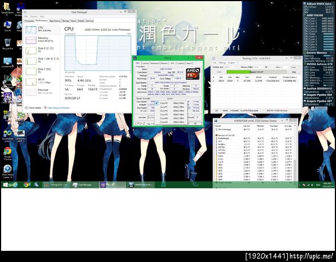The width and height of the screenshot is (336, 262).
Task: Click the volume icon in system tray
Action: (312, 185)
